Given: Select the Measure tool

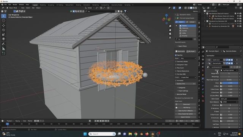Looking at the screenshot, I should click(3, 49).
